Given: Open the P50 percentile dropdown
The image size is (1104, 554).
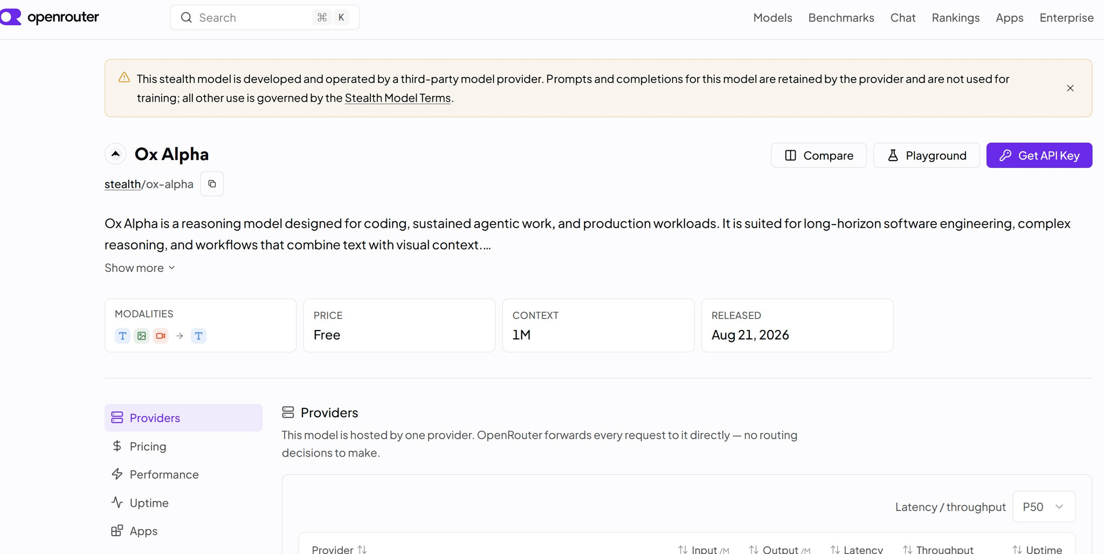Looking at the screenshot, I should (x=1044, y=507).
